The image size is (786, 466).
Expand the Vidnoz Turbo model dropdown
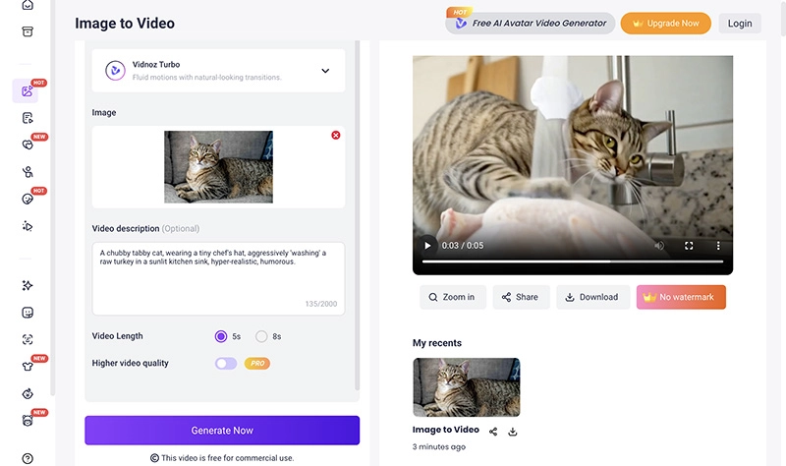325,71
